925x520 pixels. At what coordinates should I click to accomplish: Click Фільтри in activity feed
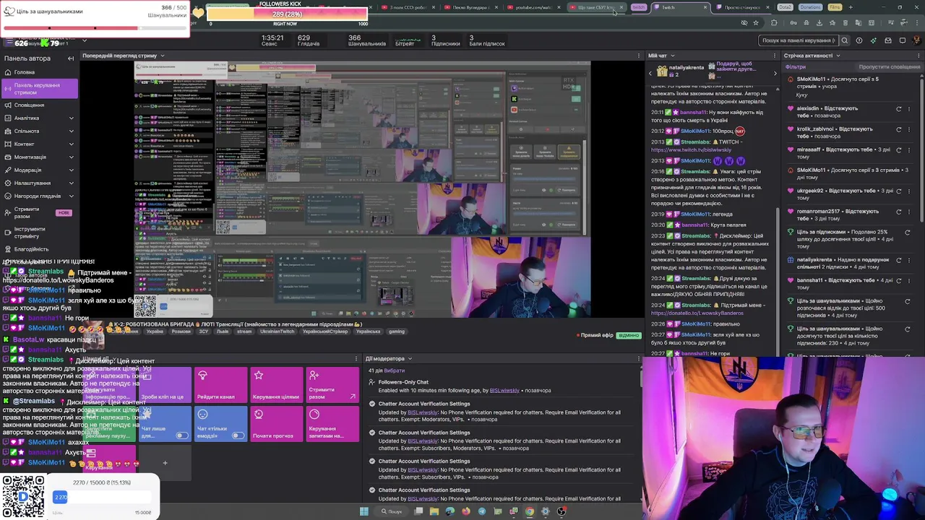pos(796,67)
